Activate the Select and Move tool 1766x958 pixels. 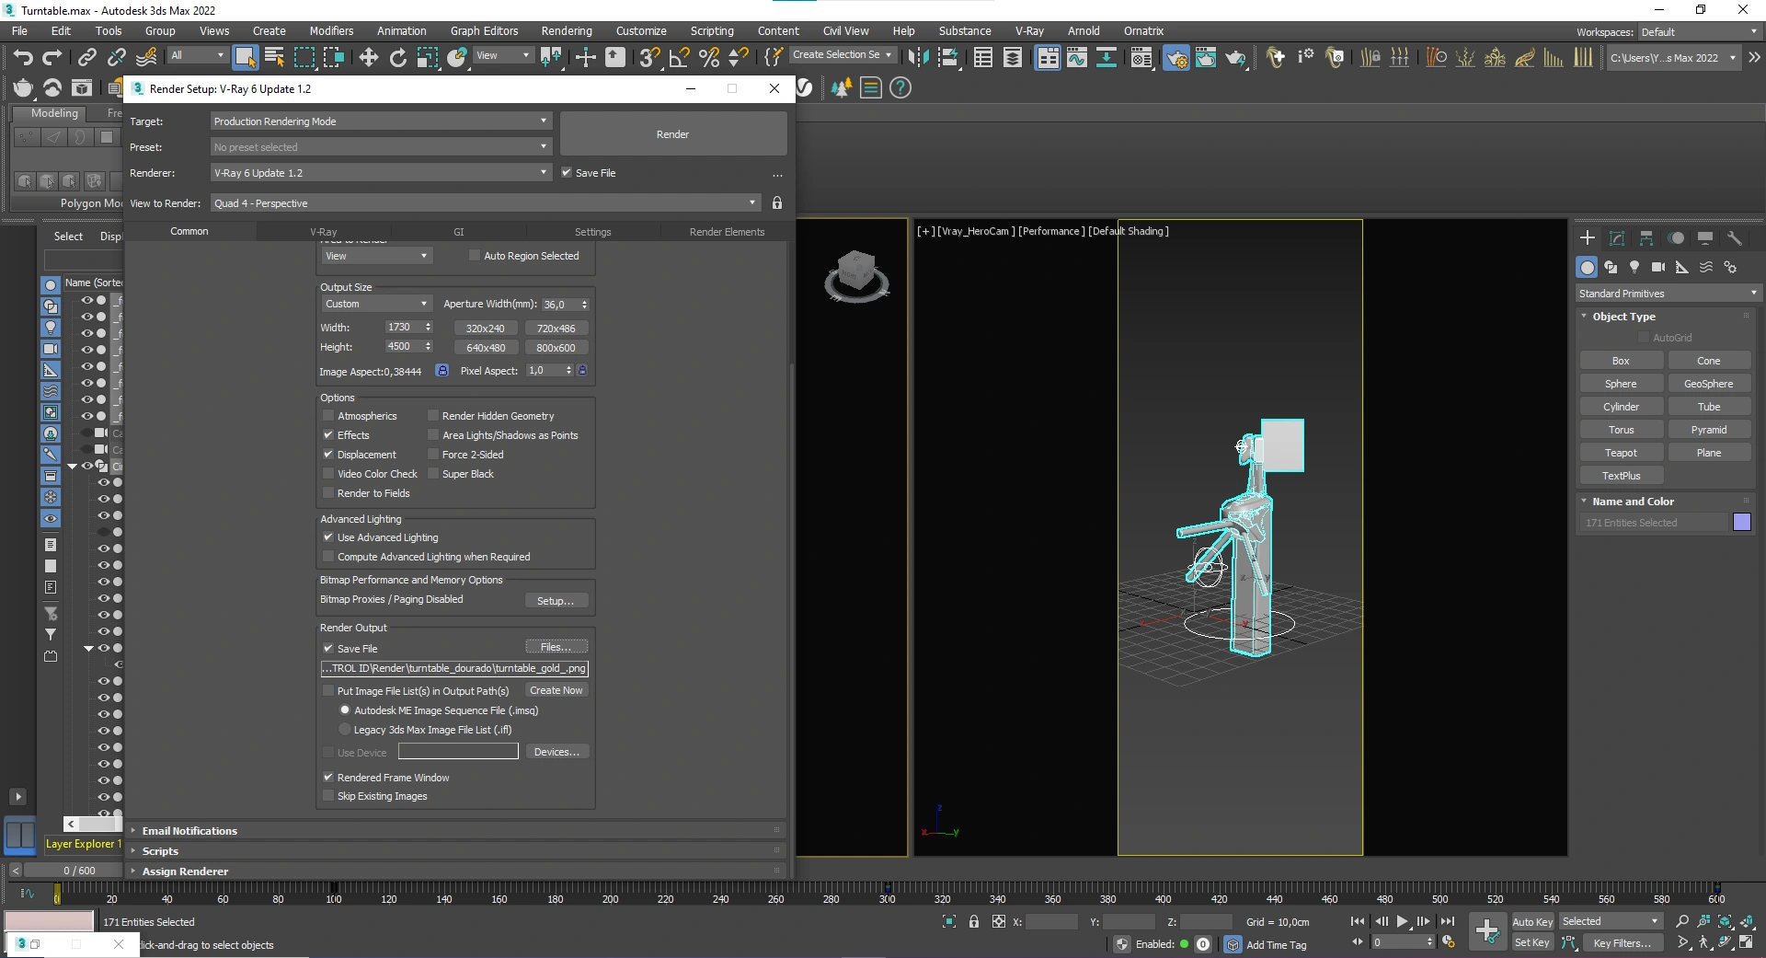[368, 58]
